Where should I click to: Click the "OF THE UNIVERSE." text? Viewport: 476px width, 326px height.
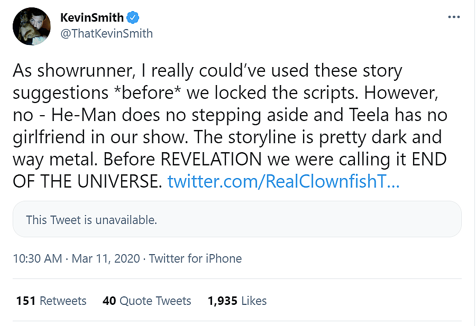coord(87,182)
